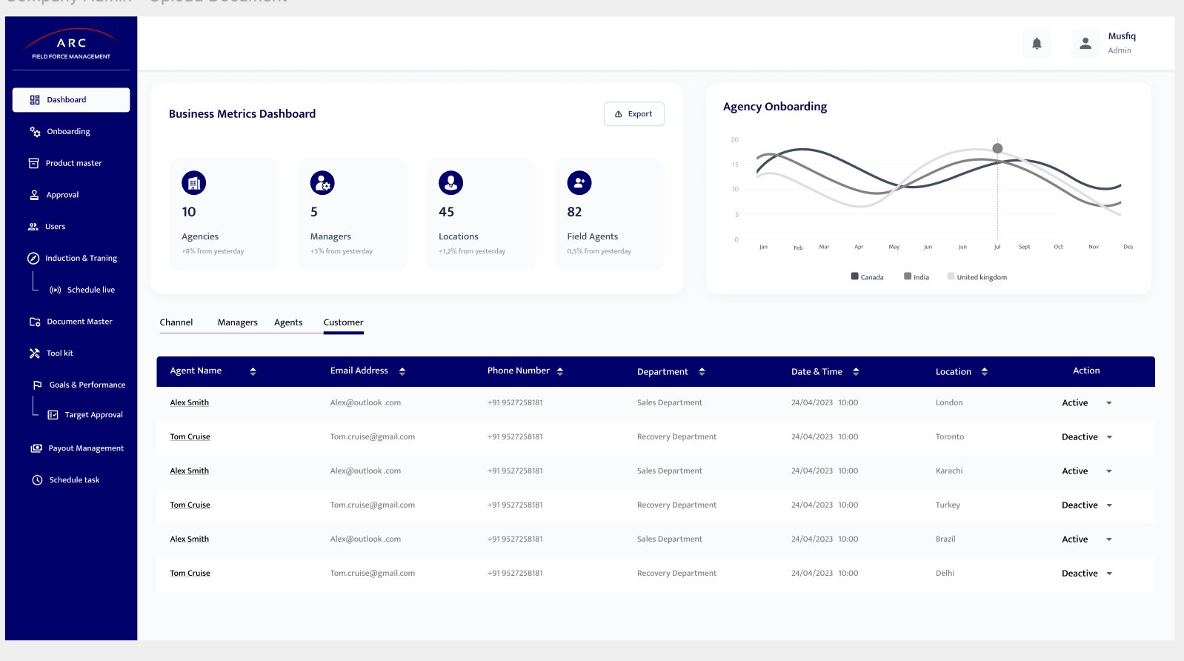Open Onboarding in the sidebar menu

tap(68, 132)
